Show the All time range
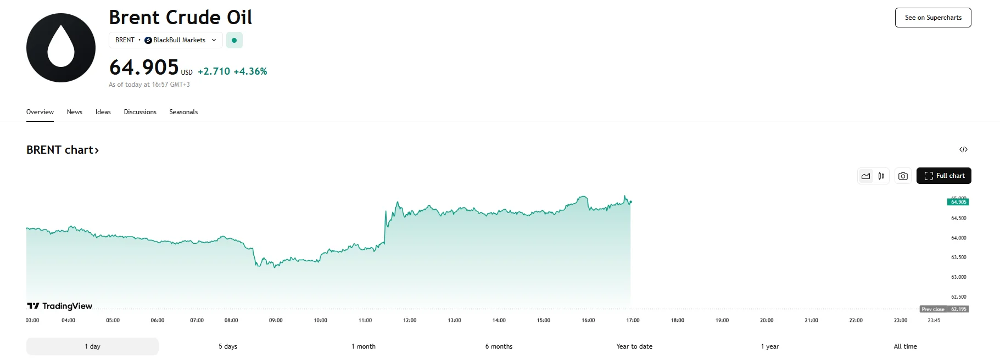The width and height of the screenshot is (1000, 364). 905,346
